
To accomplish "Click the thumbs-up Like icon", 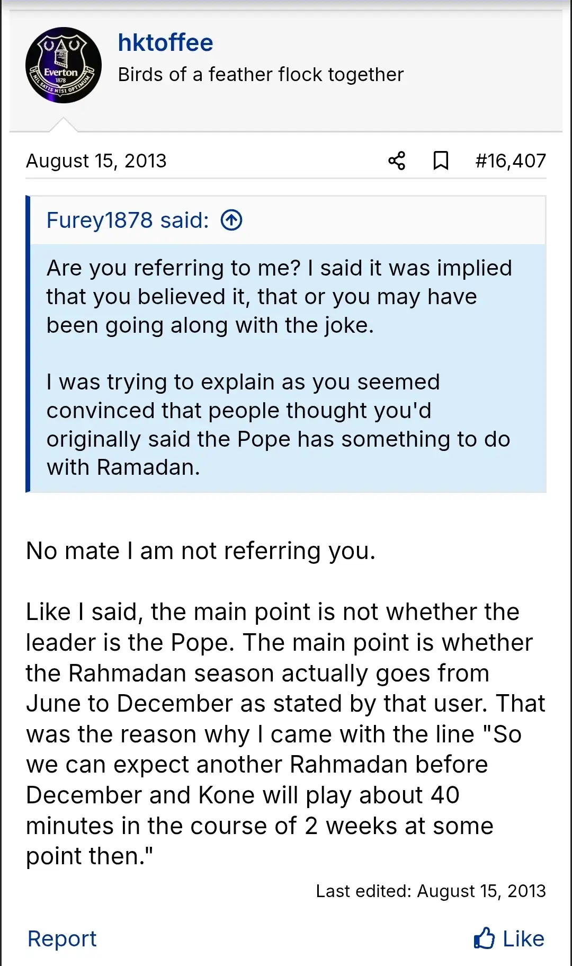I will [484, 938].
